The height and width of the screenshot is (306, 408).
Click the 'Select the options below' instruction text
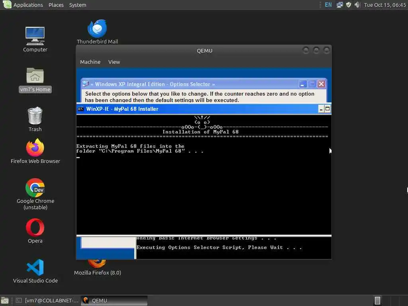(x=200, y=97)
